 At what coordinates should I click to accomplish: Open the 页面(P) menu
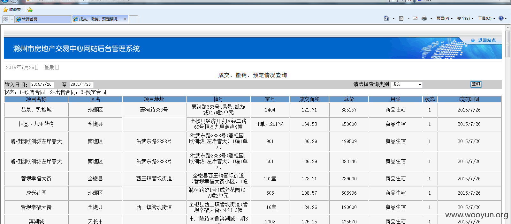pos(445,18)
